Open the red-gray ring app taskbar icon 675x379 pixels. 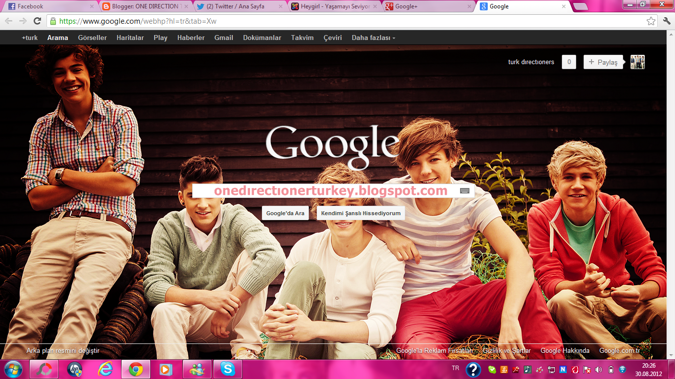coord(44,369)
